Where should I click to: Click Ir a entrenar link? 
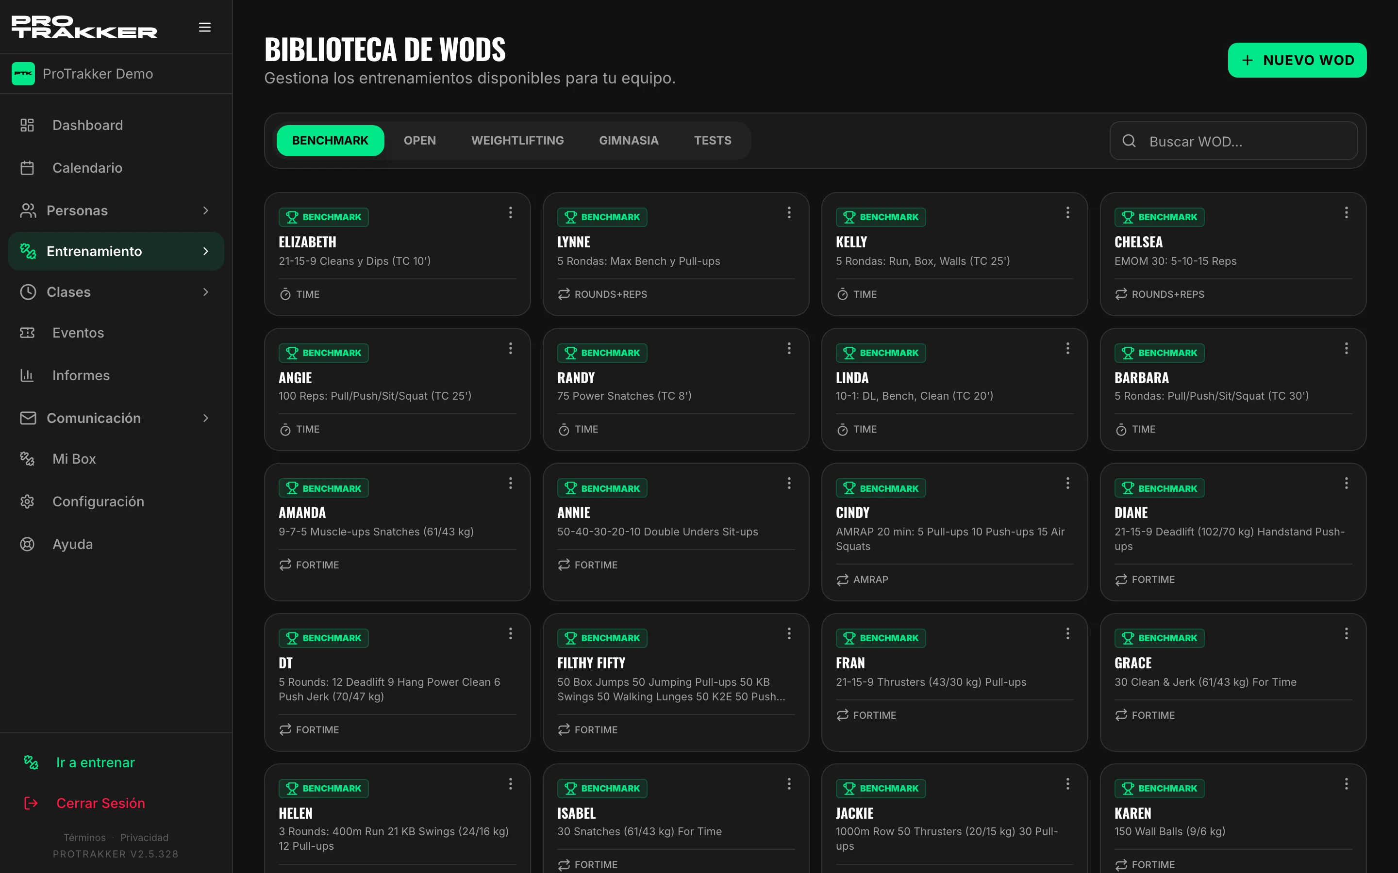[x=95, y=763]
